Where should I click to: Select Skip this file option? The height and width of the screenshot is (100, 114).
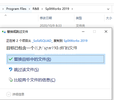(26, 70)
